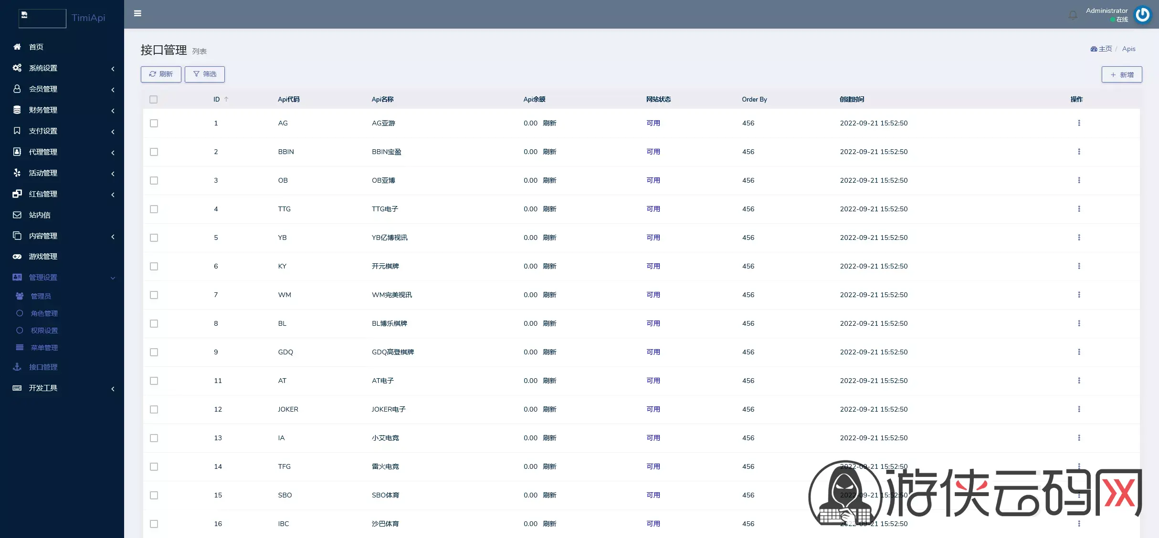The image size is (1159, 538).
Task: Open row actions menu for AT
Action: point(1079,381)
